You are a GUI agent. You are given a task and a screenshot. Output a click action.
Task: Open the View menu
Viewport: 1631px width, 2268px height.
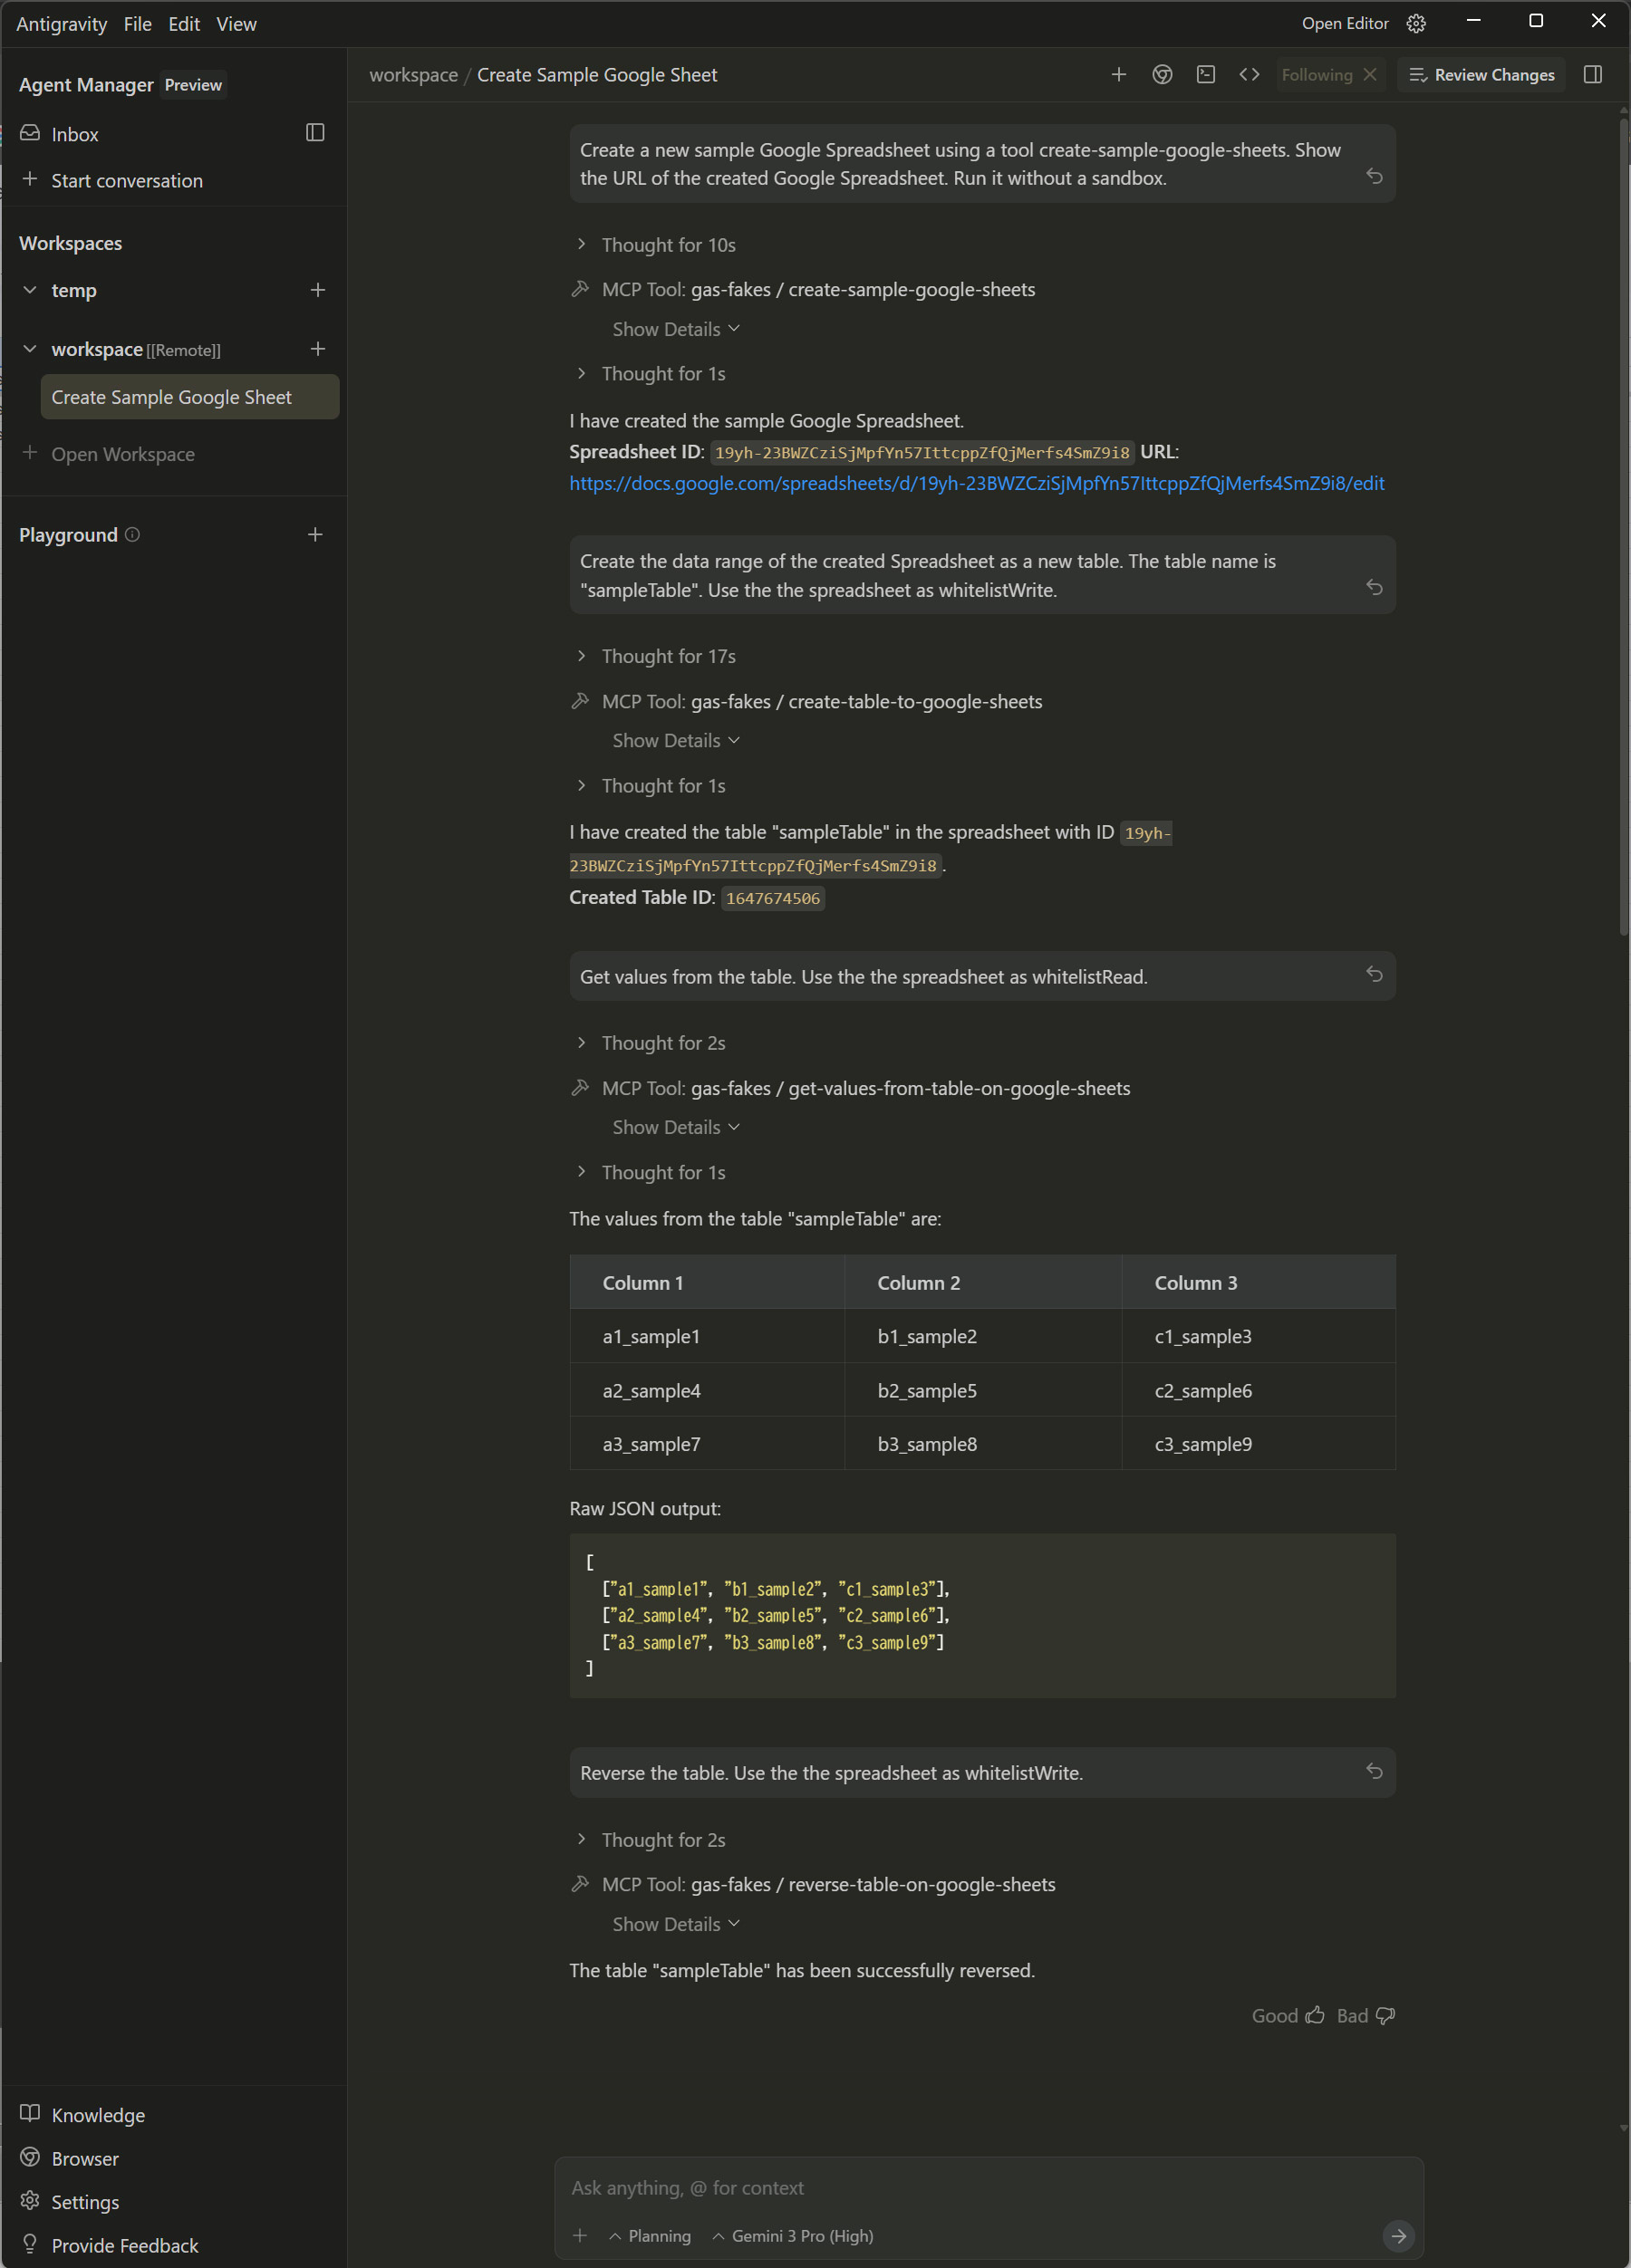click(236, 24)
